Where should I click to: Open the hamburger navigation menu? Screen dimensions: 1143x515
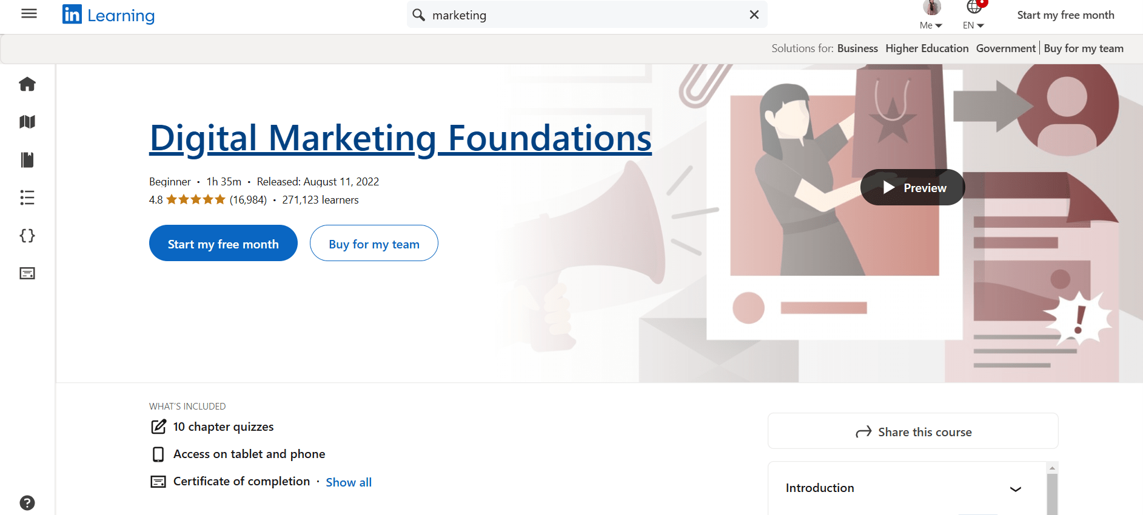[x=28, y=13]
